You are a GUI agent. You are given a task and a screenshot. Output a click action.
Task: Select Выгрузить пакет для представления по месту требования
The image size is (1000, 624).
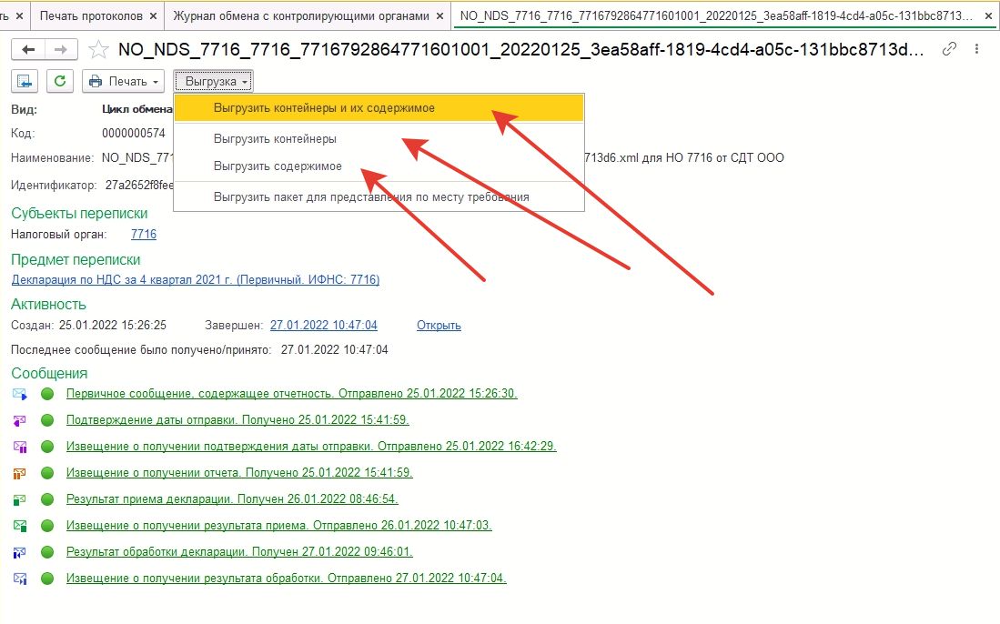[371, 196]
